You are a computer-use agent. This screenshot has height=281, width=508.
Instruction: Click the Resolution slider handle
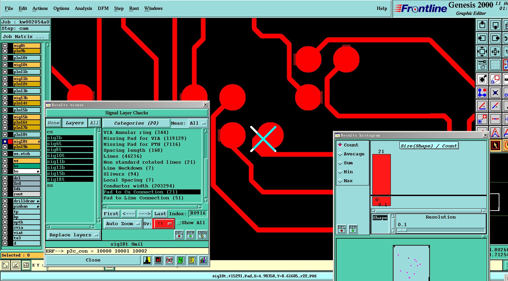click(x=402, y=230)
